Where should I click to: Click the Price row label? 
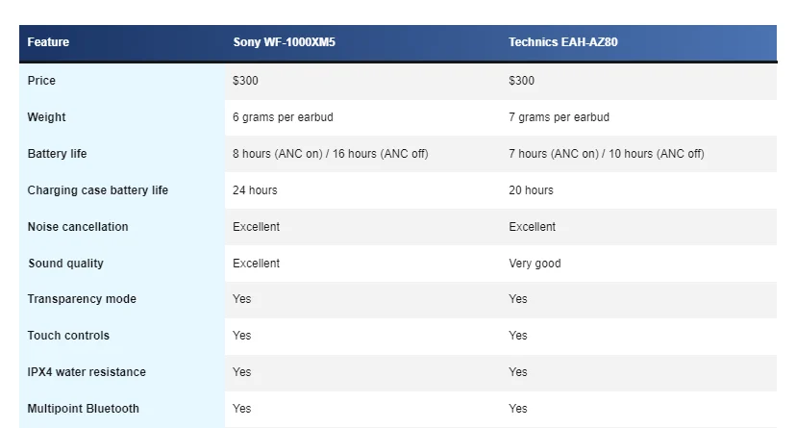click(41, 81)
